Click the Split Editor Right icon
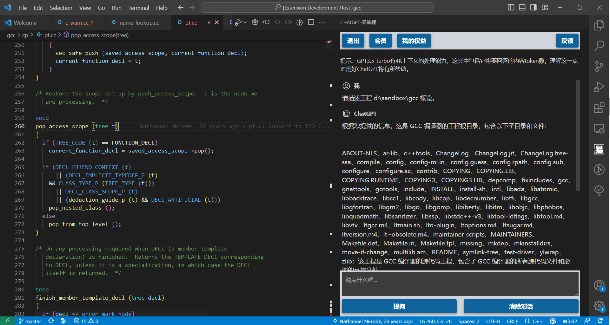 point(311,22)
